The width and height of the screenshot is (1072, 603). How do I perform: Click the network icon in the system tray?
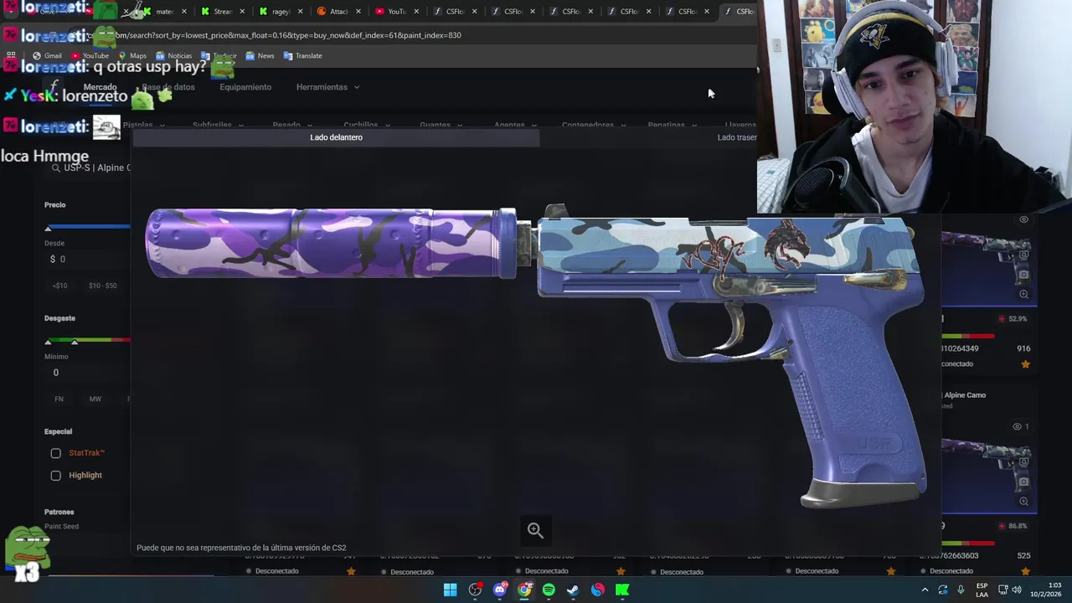point(1002,590)
